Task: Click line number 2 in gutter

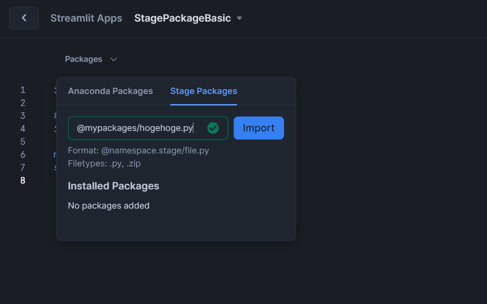Action: point(23,103)
